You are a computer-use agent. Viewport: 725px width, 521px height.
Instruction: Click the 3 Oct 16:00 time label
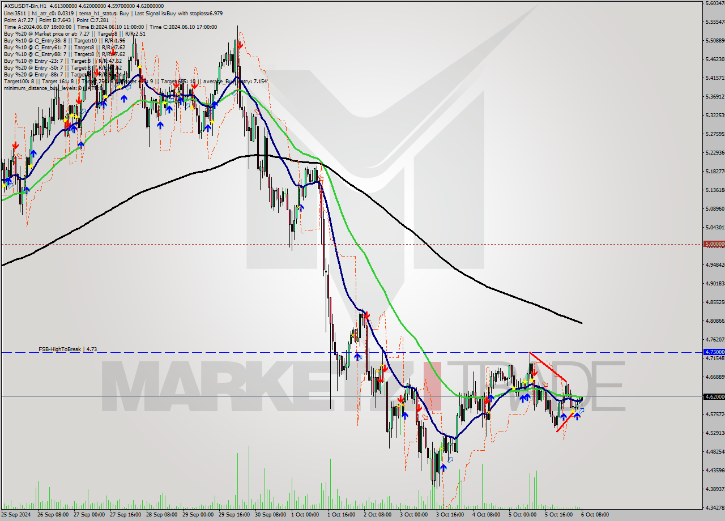point(450,515)
